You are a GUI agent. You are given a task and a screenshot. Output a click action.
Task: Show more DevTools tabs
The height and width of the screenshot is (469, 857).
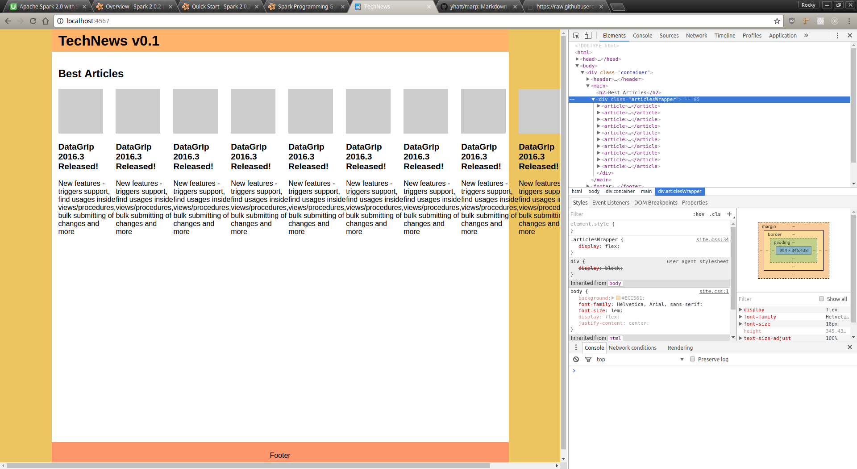click(x=806, y=35)
